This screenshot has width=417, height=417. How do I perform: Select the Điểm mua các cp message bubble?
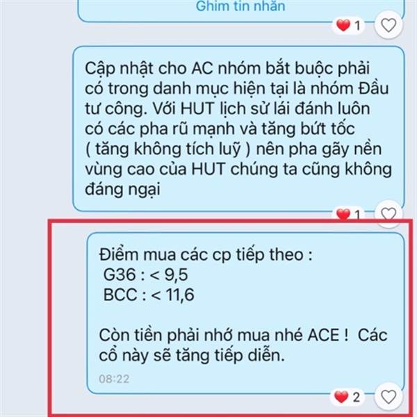tap(246, 313)
